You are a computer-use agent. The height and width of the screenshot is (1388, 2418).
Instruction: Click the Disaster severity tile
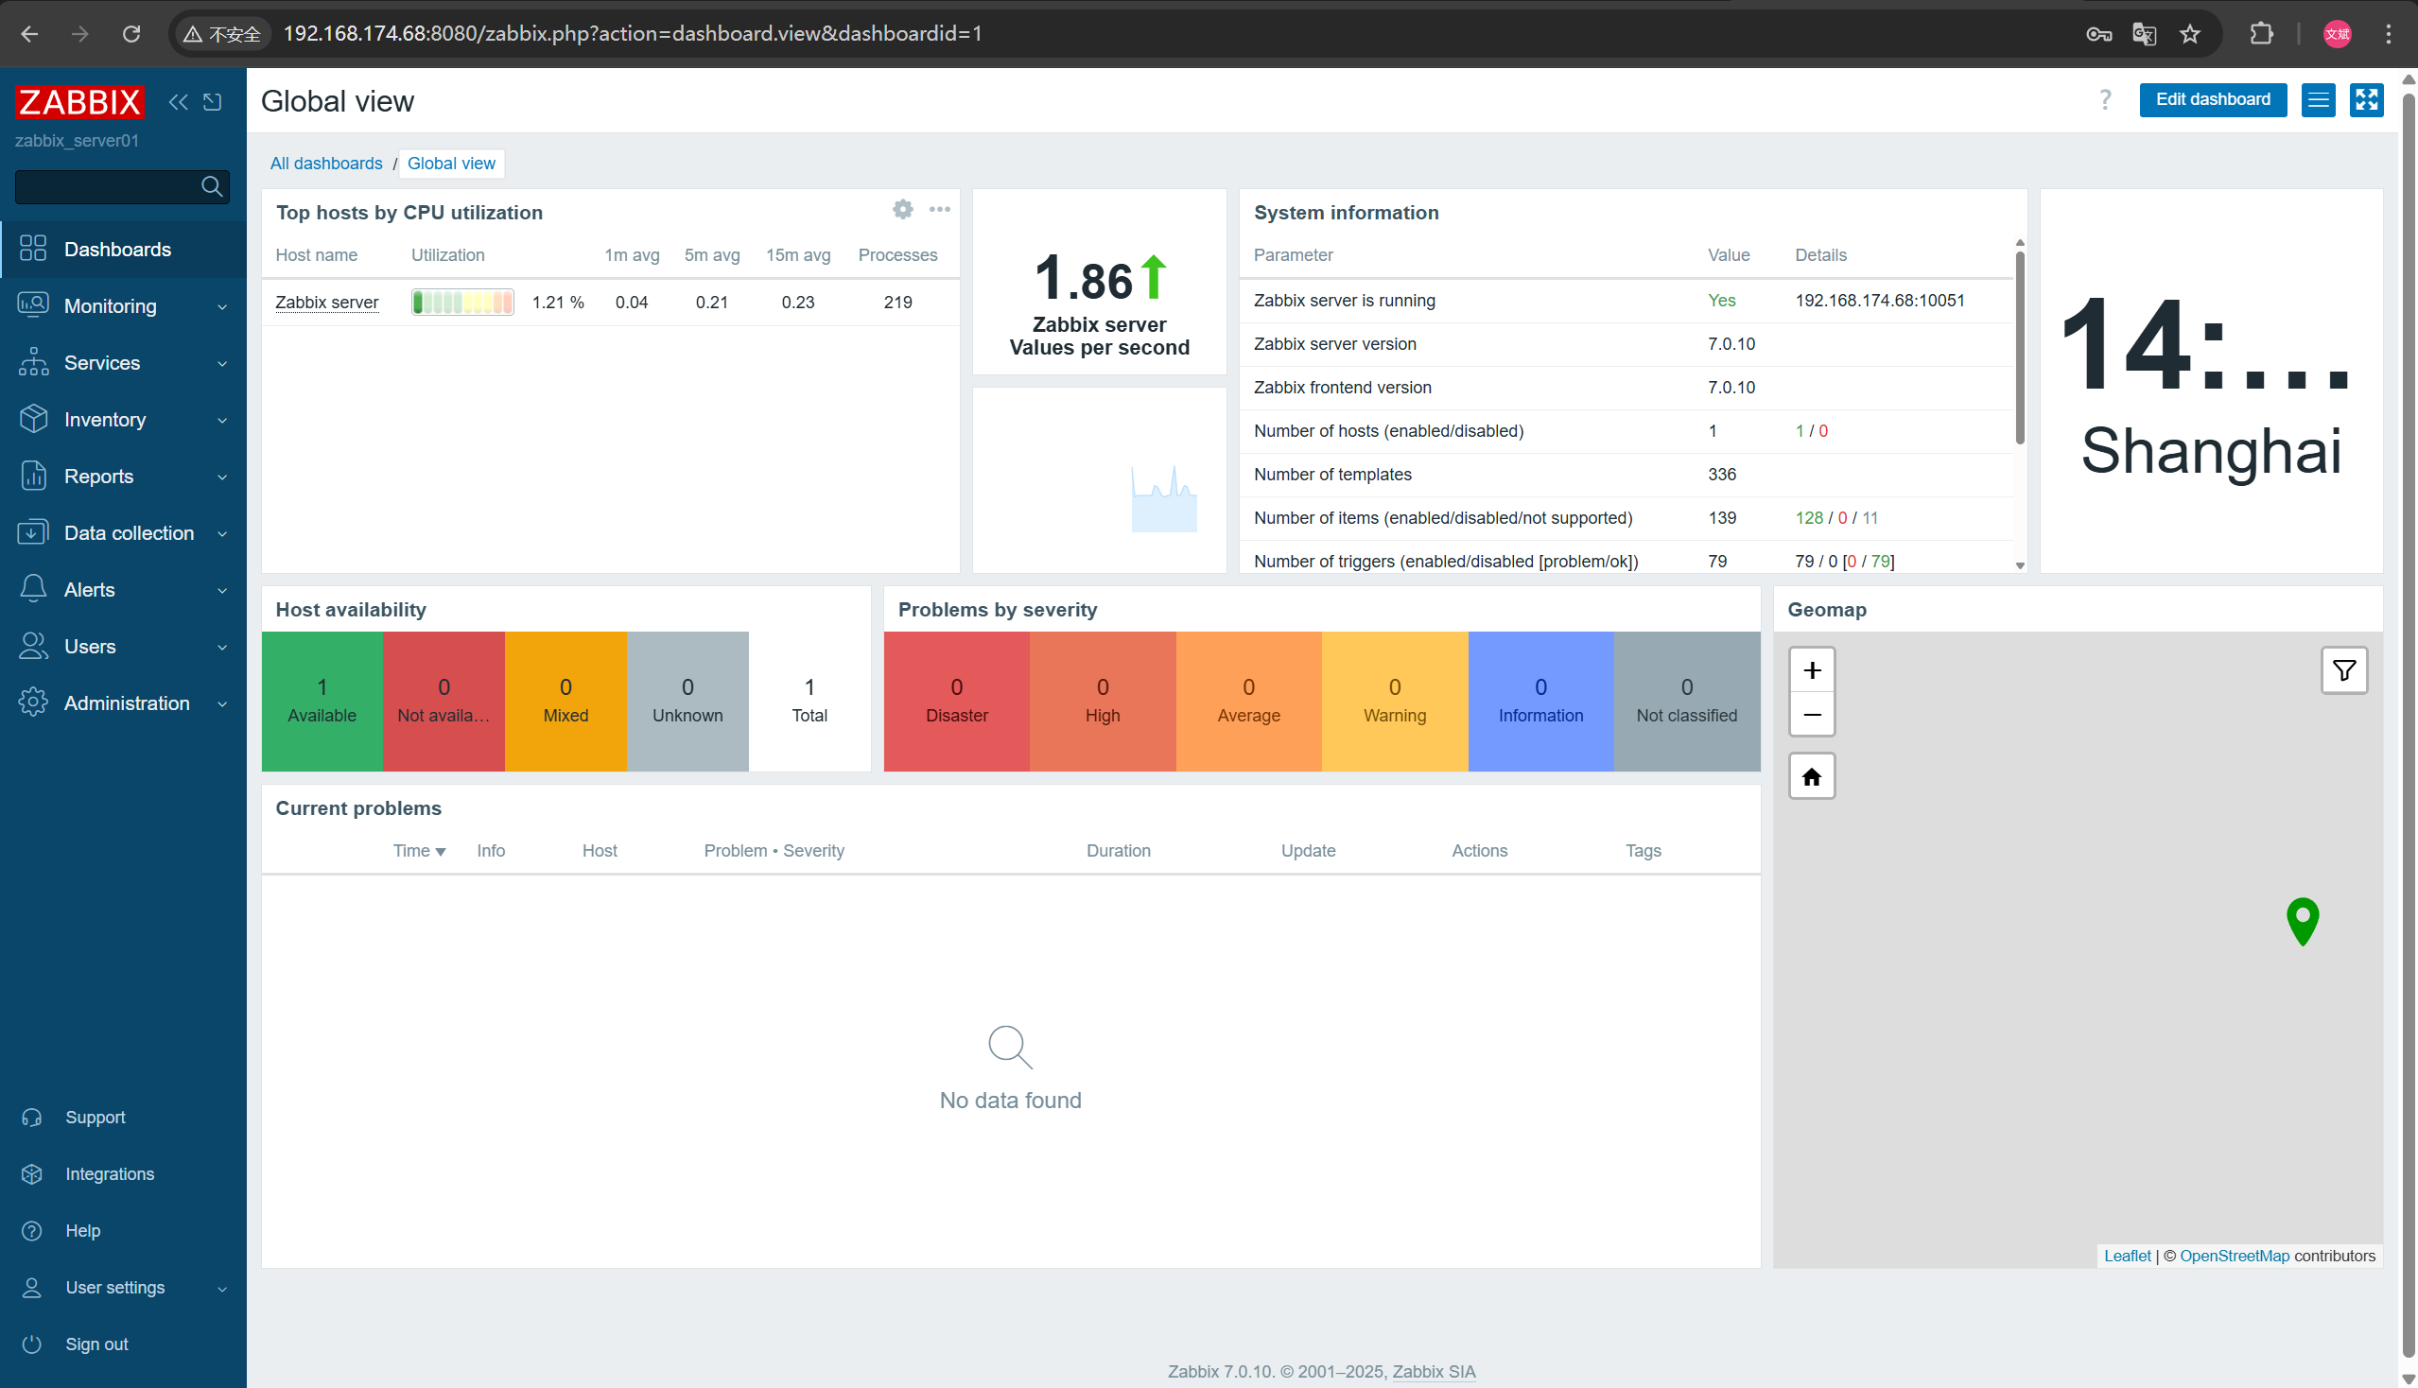956,701
